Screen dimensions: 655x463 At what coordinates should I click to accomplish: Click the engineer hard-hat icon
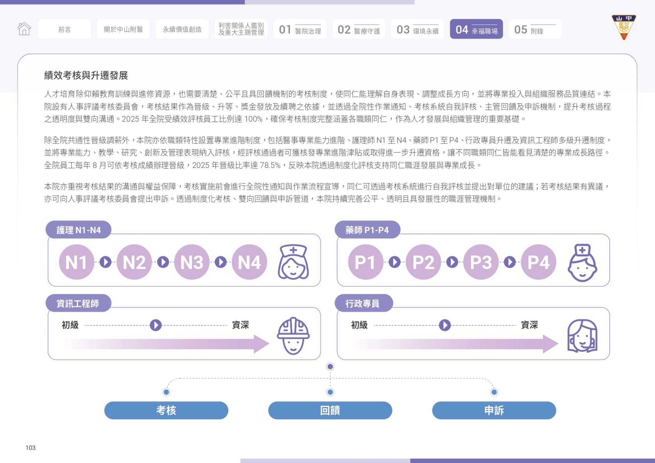293,336
